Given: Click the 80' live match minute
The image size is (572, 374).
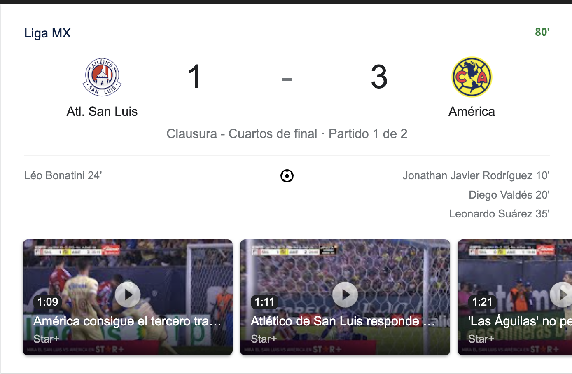Looking at the screenshot, I should pos(542,32).
